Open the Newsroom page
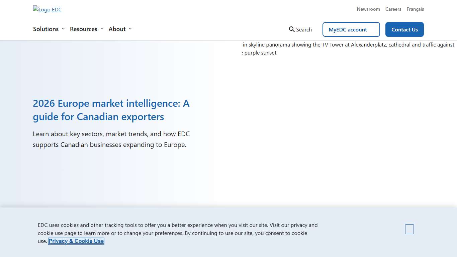This screenshot has width=457, height=257. (x=368, y=9)
